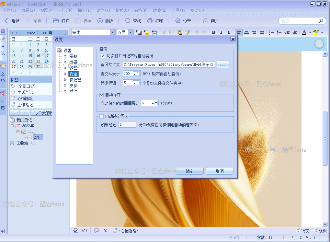Open the 插入 menu
330x242 pixels.
[85, 10]
